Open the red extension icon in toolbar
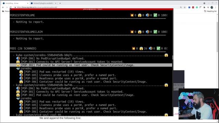219x123 pixels. (193, 7)
